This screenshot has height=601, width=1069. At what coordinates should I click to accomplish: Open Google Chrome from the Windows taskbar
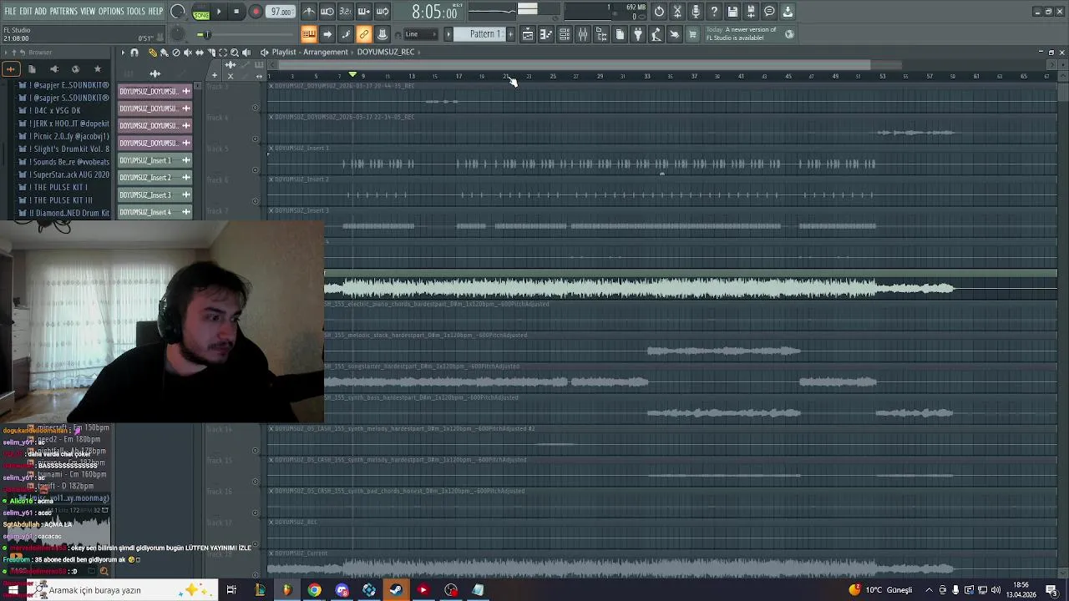click(x=314, y=590)
